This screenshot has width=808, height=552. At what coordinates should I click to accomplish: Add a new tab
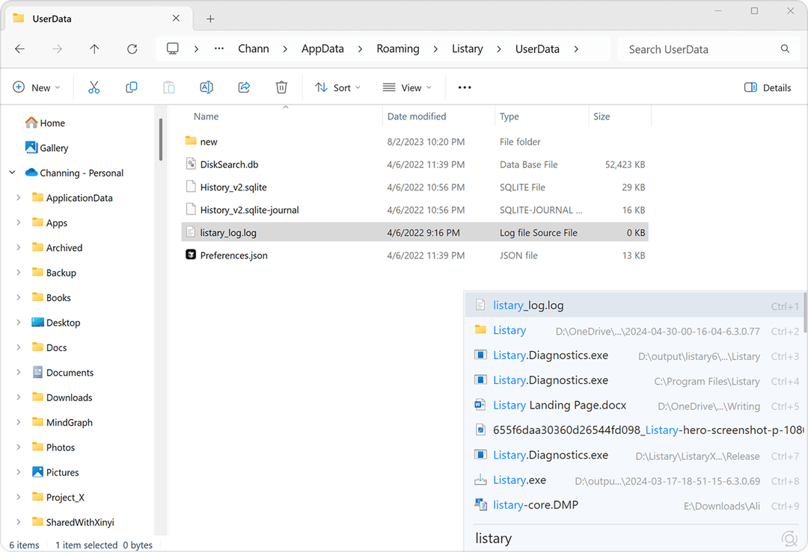[210, 19]
